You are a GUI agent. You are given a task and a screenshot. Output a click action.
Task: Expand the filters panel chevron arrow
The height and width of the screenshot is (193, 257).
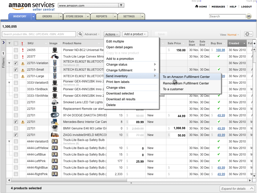tap(4, 43)
